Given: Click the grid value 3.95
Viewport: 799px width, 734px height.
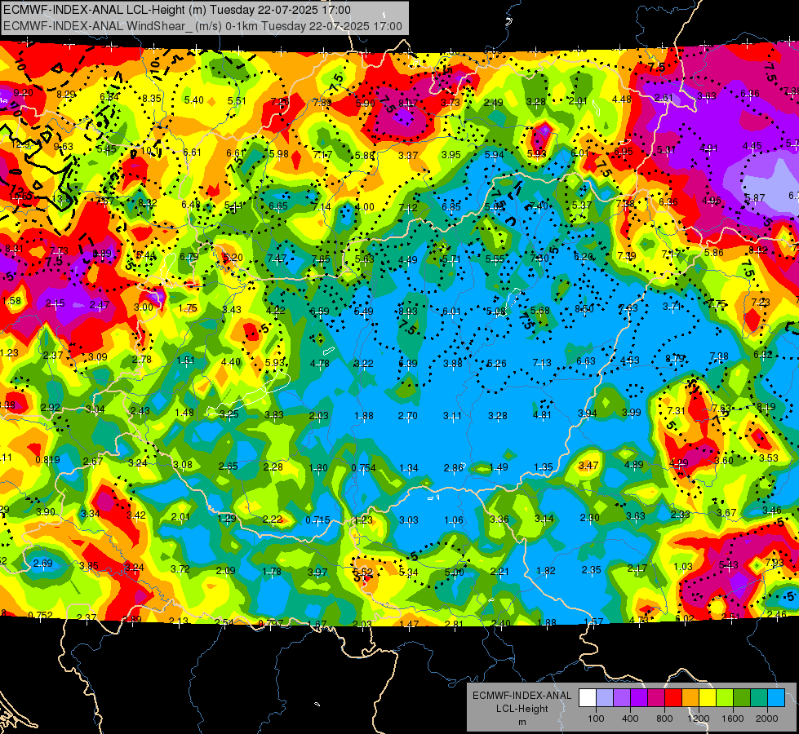Looking at the screenshot, I should tap(451, 155).
